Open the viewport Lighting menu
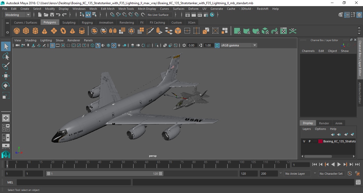Image resolution: width=363 pixels, height=193 pixels. pos(46,40)
